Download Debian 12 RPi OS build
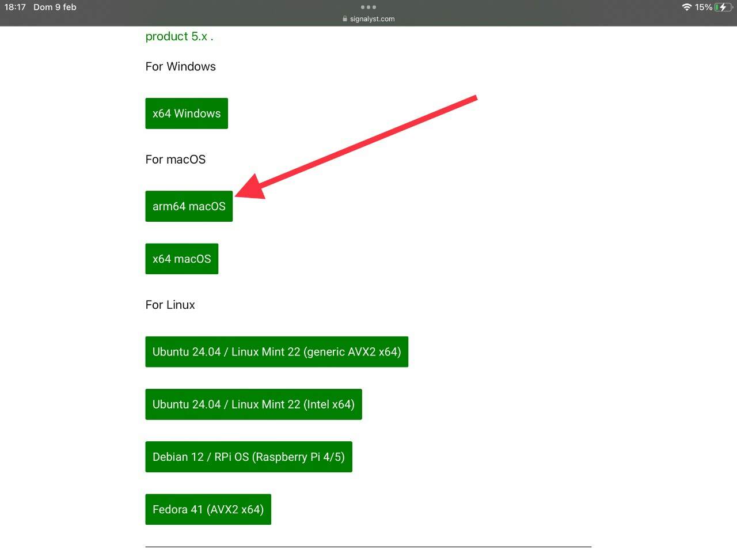The image size is (737, 553). tap(249, 457)
